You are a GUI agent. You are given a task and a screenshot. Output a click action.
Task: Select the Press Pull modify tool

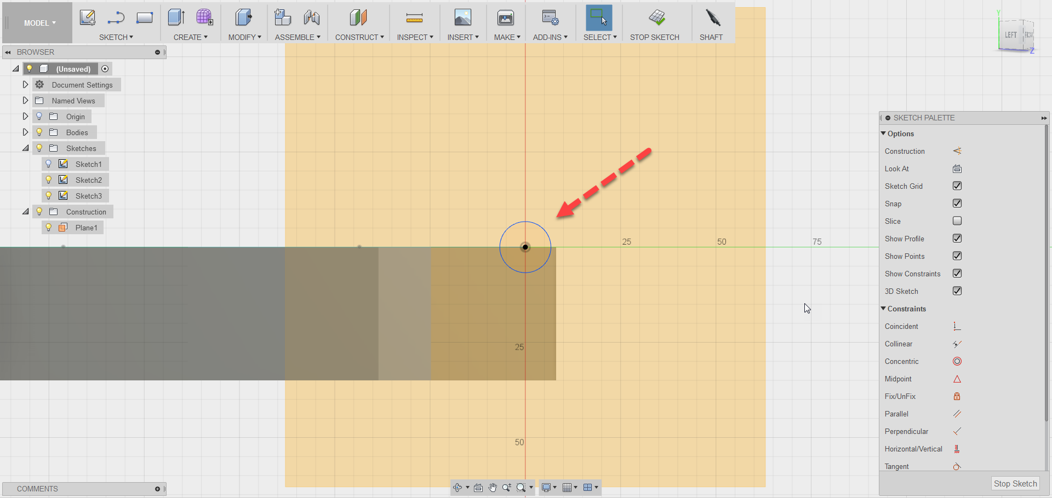[243, 18]
